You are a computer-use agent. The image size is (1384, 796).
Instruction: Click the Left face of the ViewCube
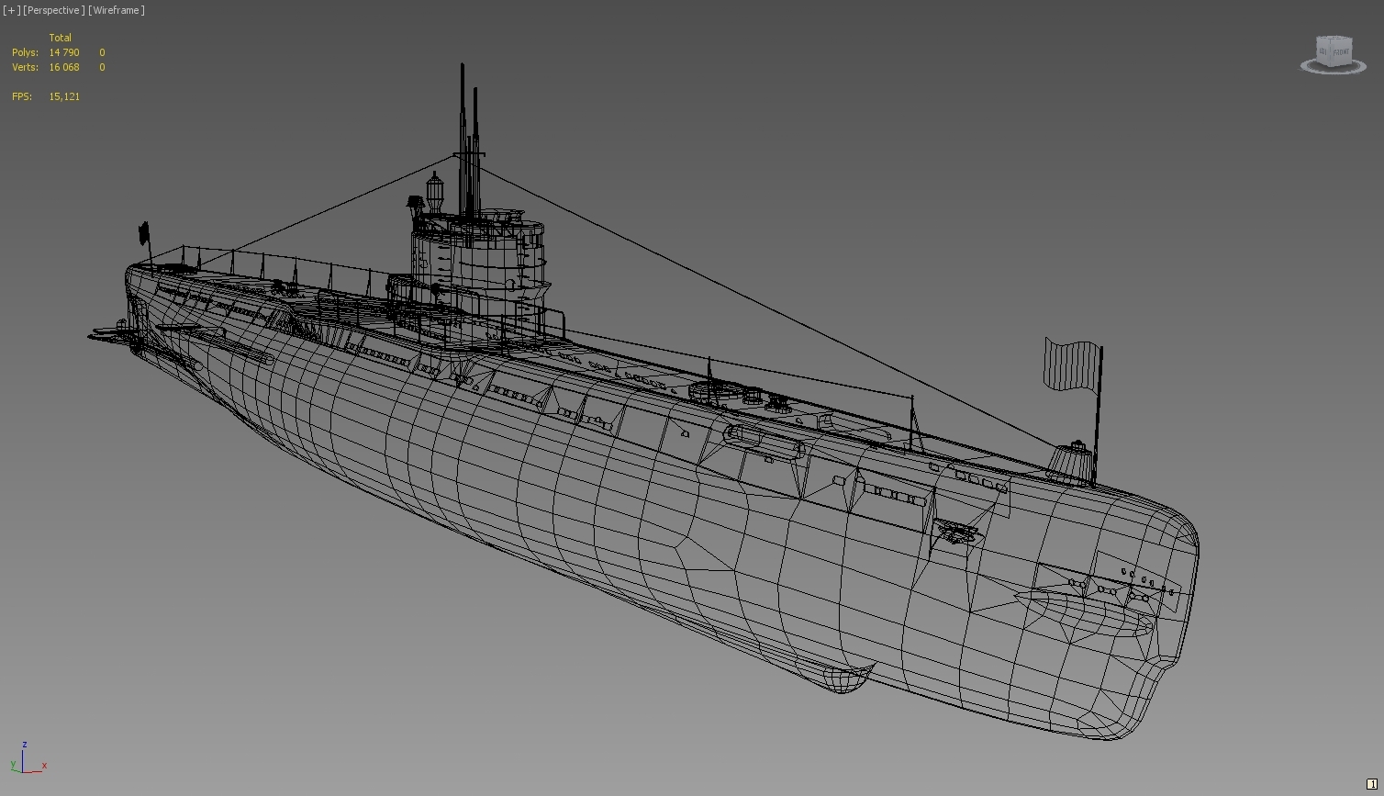[1323, 53]
